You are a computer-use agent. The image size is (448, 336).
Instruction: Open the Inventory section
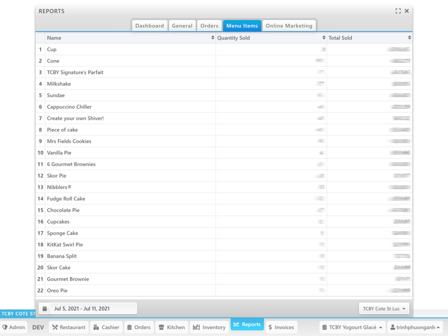(x=209, y=327)
